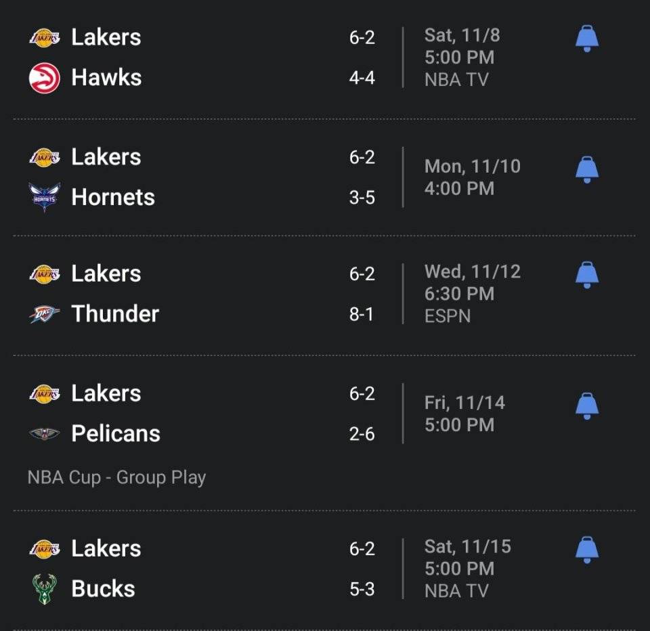Toggle the alert bell for the Bucks game
Viewport: 650px width, 631px height.
click(x=586, y=550)
